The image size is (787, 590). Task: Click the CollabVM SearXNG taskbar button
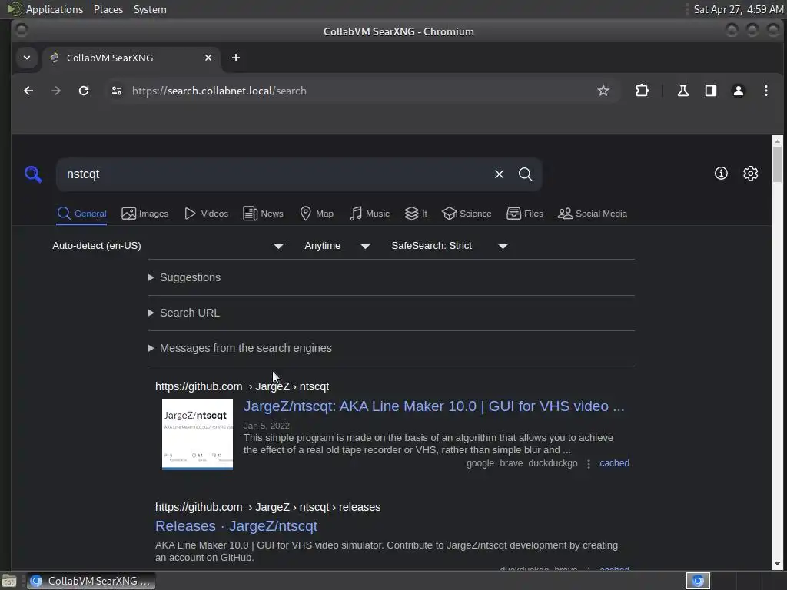click(x=91, y=581)
